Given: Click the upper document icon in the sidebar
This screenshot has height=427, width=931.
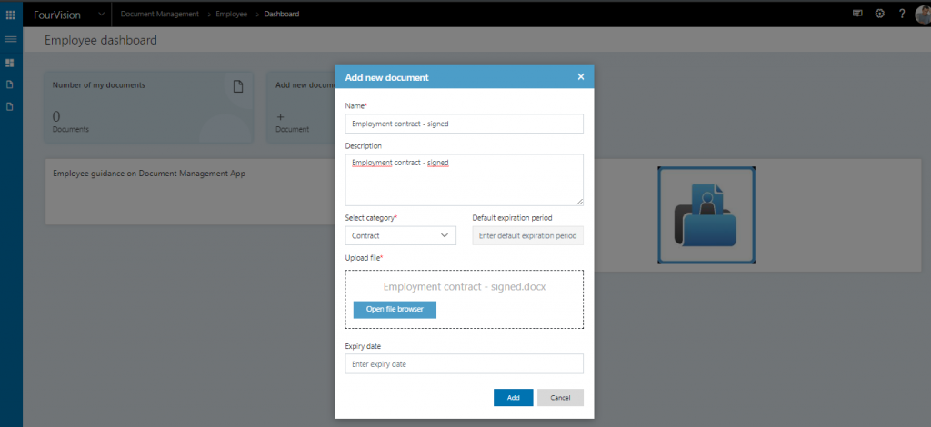Looking at the screenshot, I should tap(9, 84).
